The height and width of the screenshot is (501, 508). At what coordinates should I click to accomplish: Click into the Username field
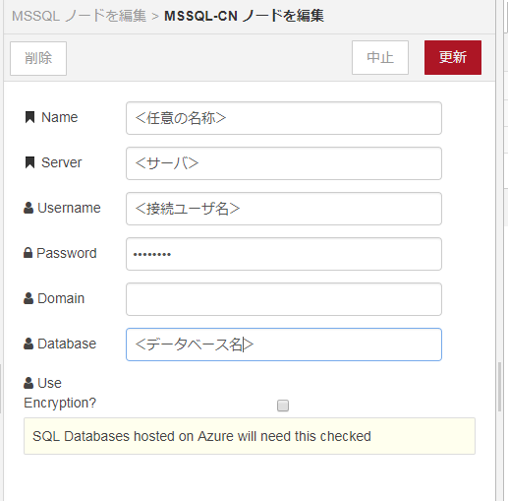284,209
